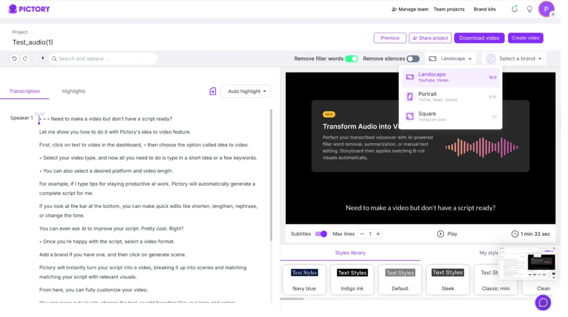Select the Default text style
This screenshot has height=317, width=568.
point(400,279)
